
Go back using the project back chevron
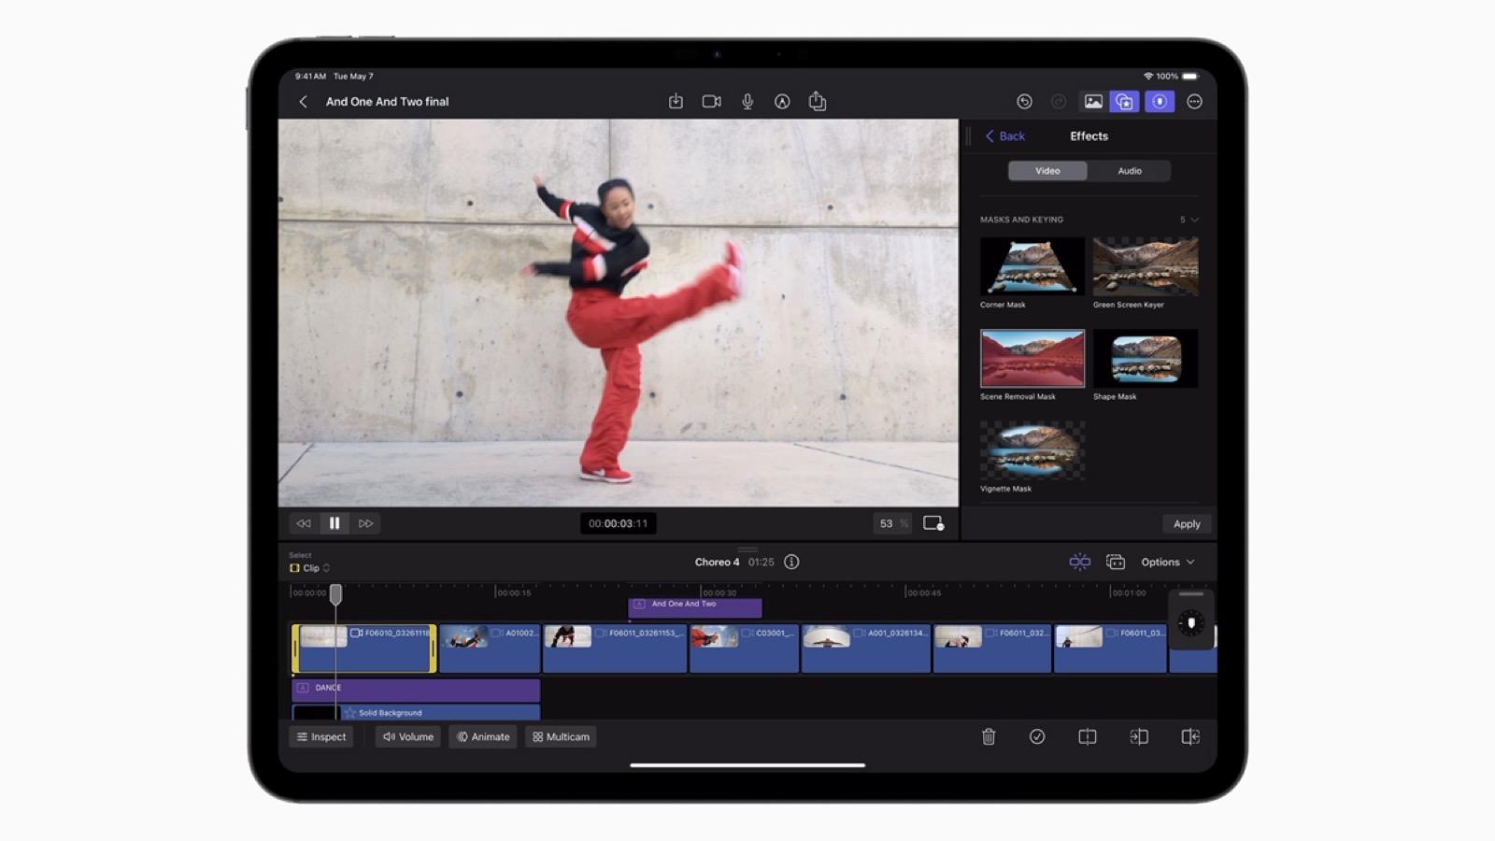click(303, 102)
